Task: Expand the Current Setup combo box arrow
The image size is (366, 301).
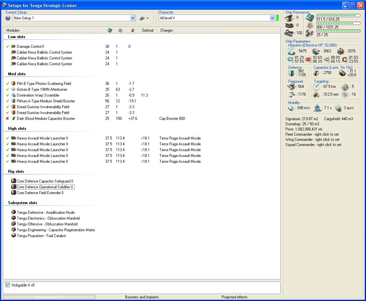Action: [x=133, y=18]
